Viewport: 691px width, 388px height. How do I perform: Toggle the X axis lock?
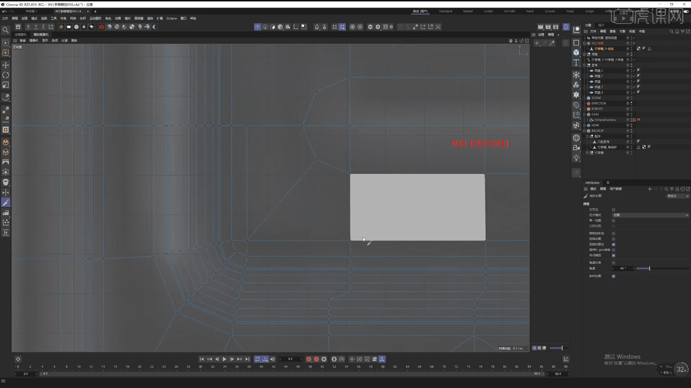coord(28,27)
